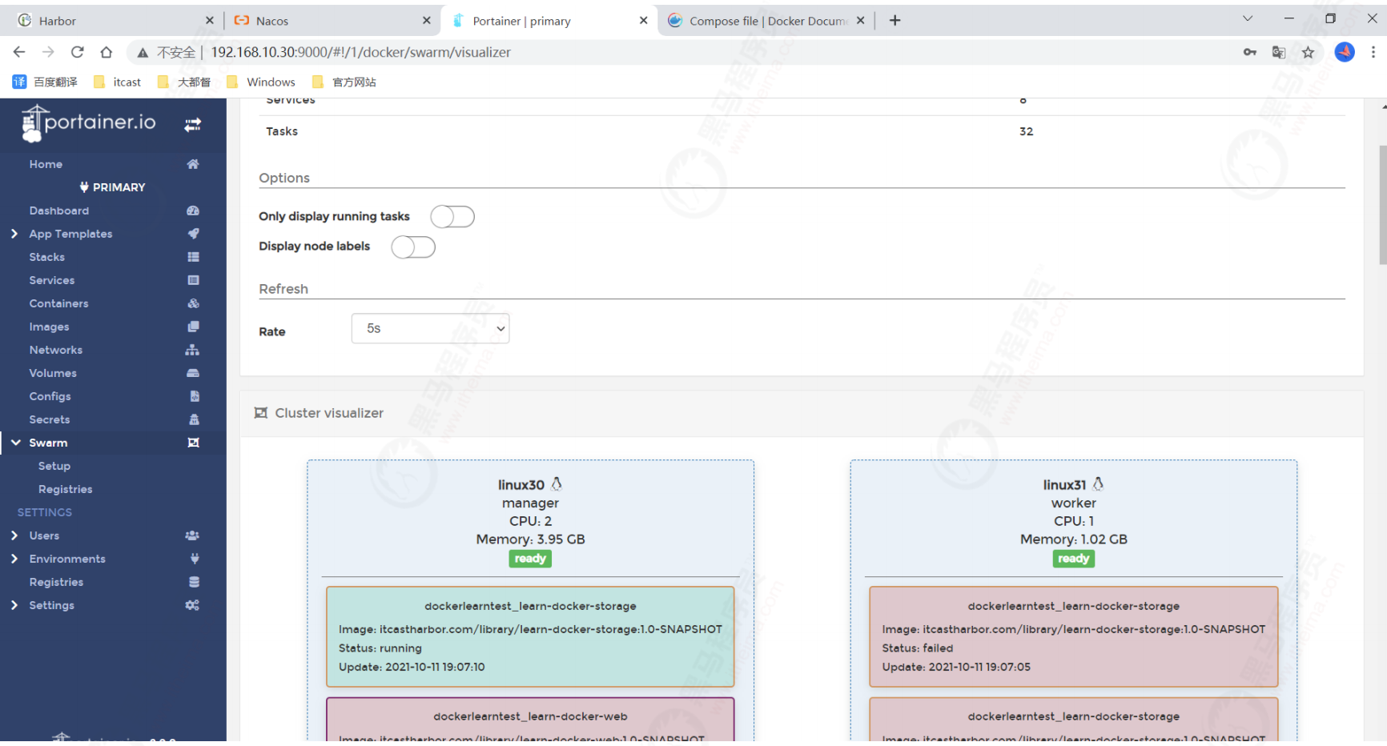Click the Secrets lock icon

194,419
